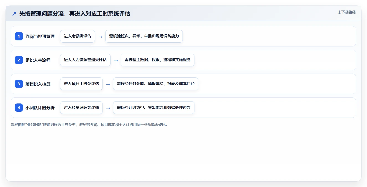Click the 进入项目工时类评估 box

81,84
